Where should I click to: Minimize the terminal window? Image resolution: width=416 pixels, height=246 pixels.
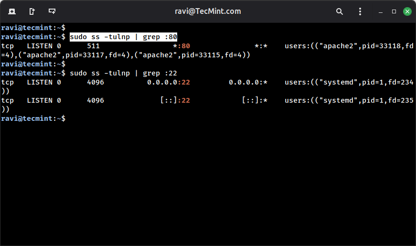pos(381,12)
